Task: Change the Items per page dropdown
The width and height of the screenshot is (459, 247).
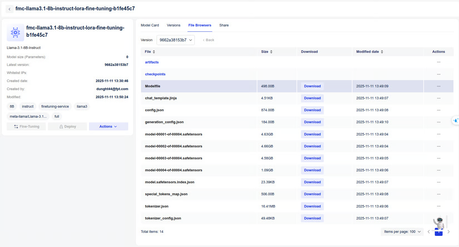Action: click(x=402, y=232)
